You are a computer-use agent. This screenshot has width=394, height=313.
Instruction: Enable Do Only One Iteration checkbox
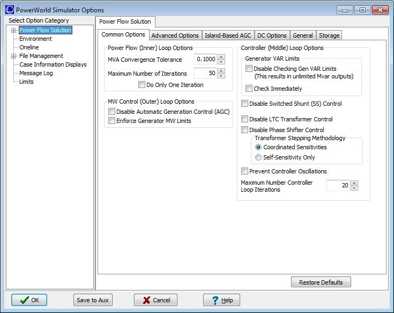142,84
